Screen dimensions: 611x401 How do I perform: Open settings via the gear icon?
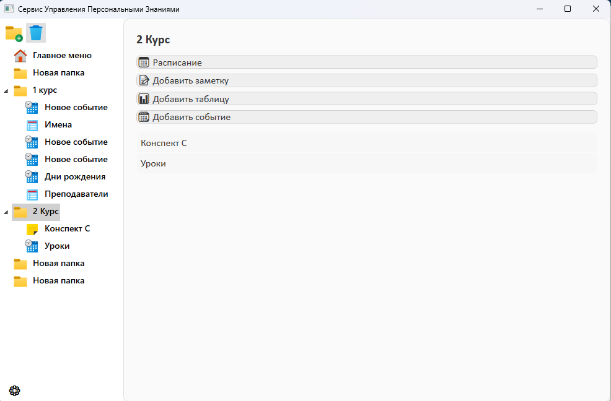point(14,390)
